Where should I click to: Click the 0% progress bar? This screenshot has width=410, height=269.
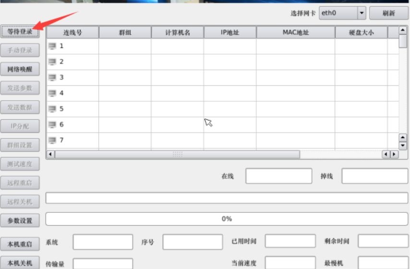point(227,219)
